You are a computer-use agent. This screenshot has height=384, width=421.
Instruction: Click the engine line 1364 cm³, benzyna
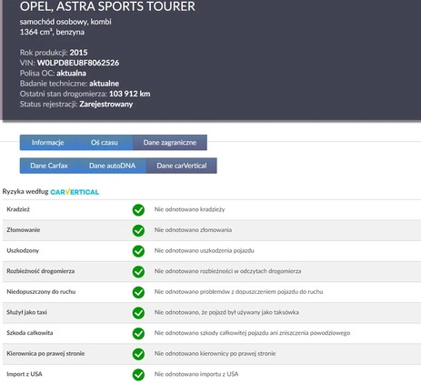click(52, 32)
